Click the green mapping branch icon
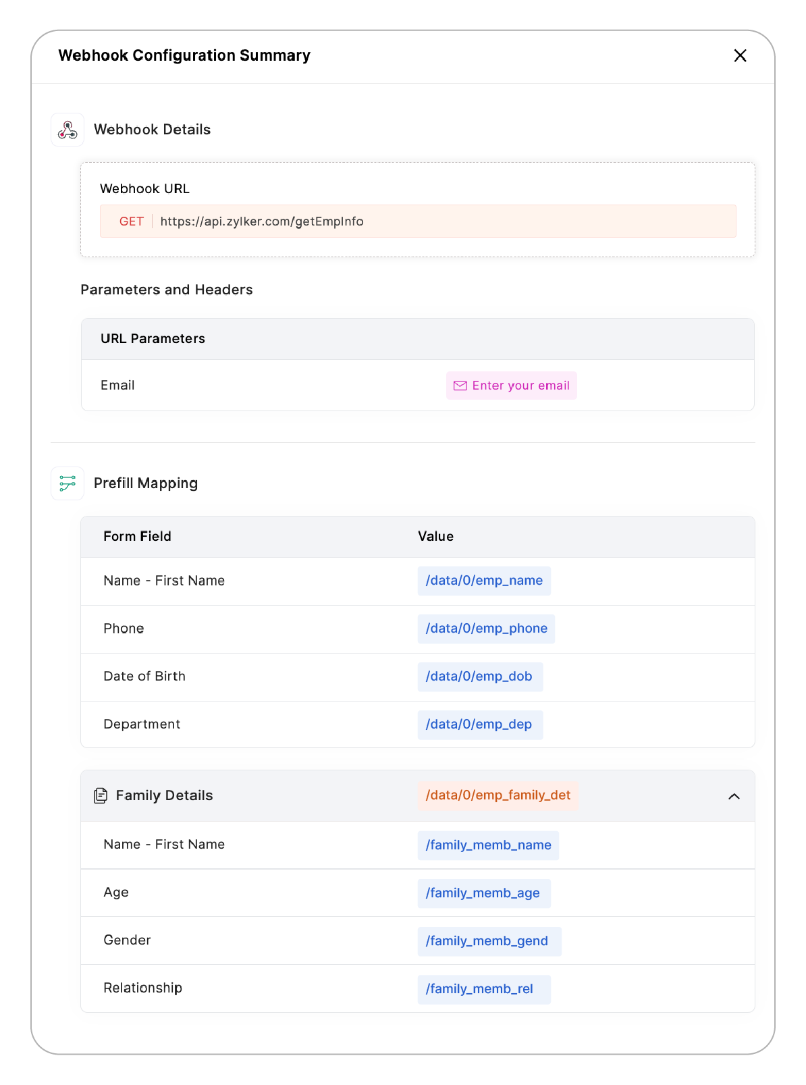The width and height of the screenshot is (806, 1085). pos(67,483)
